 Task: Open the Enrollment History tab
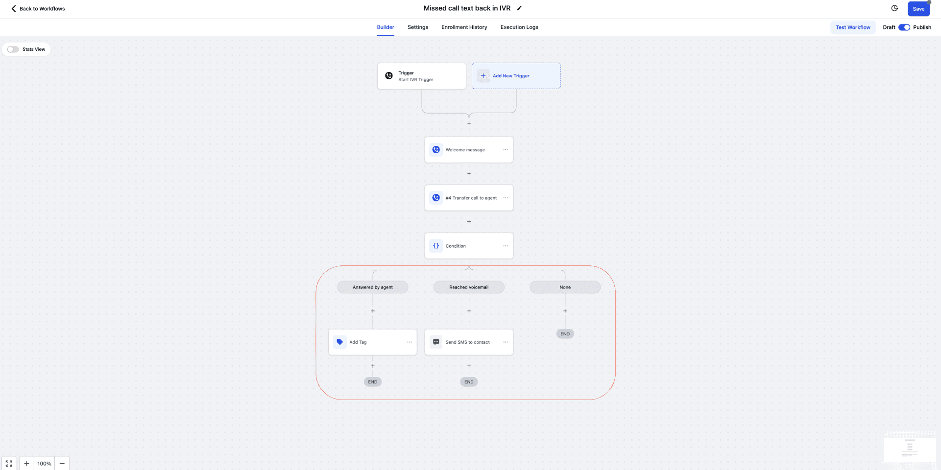coord(464,27)
